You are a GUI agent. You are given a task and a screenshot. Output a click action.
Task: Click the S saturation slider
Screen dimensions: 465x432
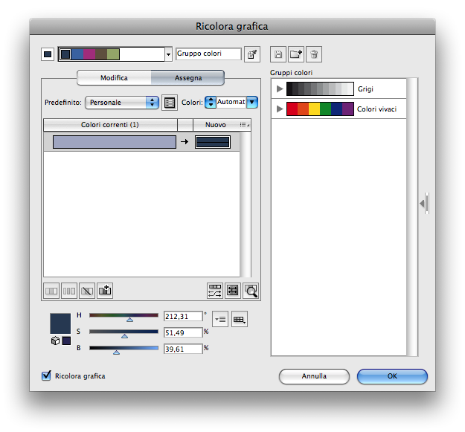(x=124, y=332)
